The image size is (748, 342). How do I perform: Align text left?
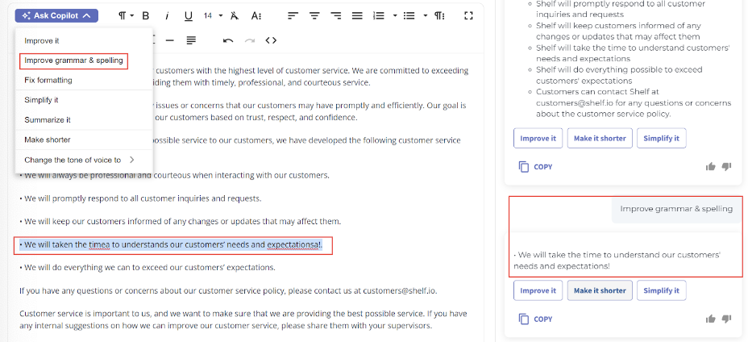click(293, 16)
